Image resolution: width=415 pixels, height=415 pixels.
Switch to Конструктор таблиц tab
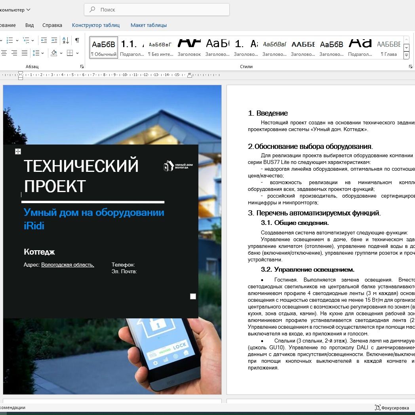pyautogui.click(x=96, y=25)
